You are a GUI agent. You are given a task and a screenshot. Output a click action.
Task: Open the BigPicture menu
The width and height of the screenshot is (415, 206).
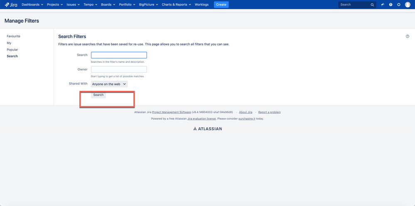(x=148, y=5)
